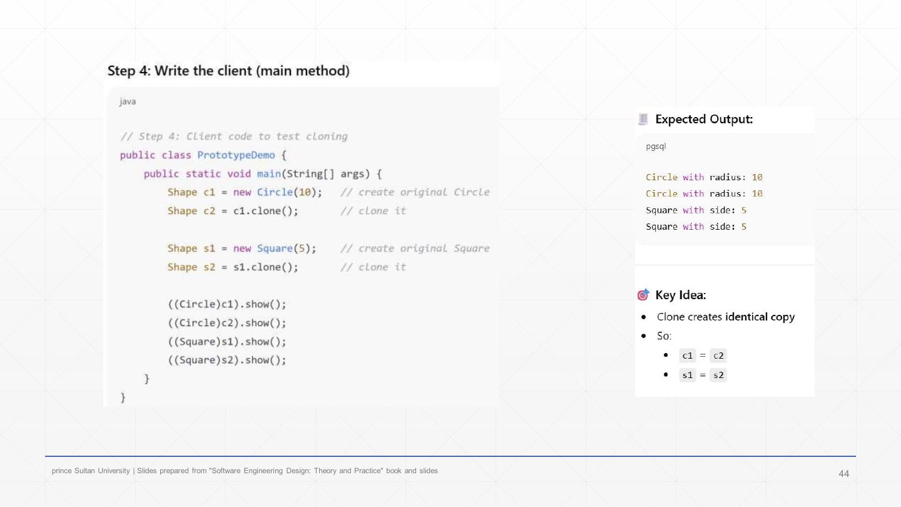Click the "c2" code chip under Key Idea

(x=718, y=356)
